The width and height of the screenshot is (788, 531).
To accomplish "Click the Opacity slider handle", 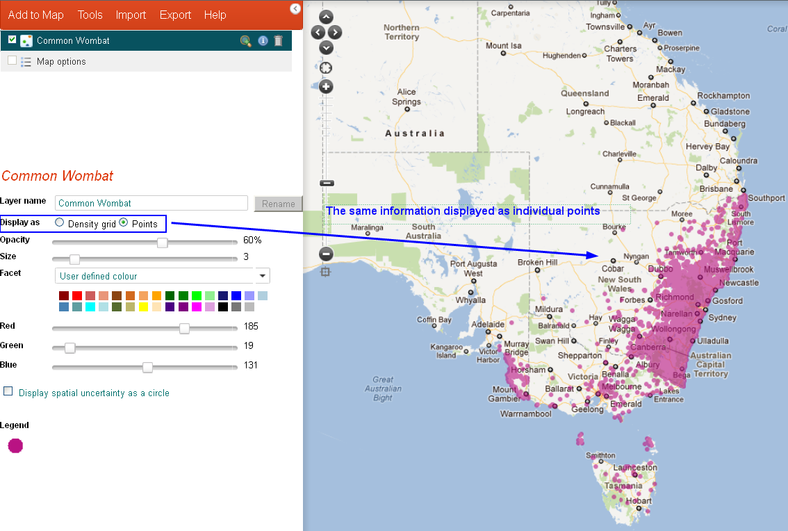I will point(162,243).
